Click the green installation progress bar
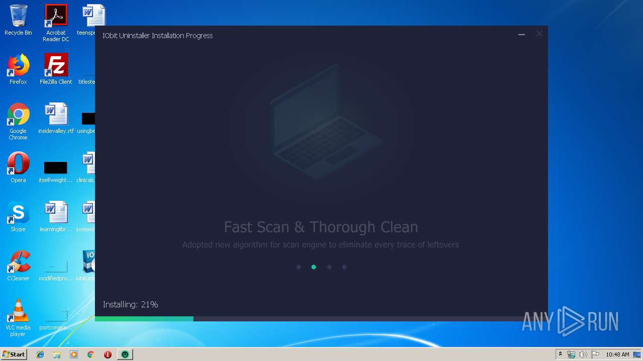Screen dimensions: 643x361 coord(144,318)
